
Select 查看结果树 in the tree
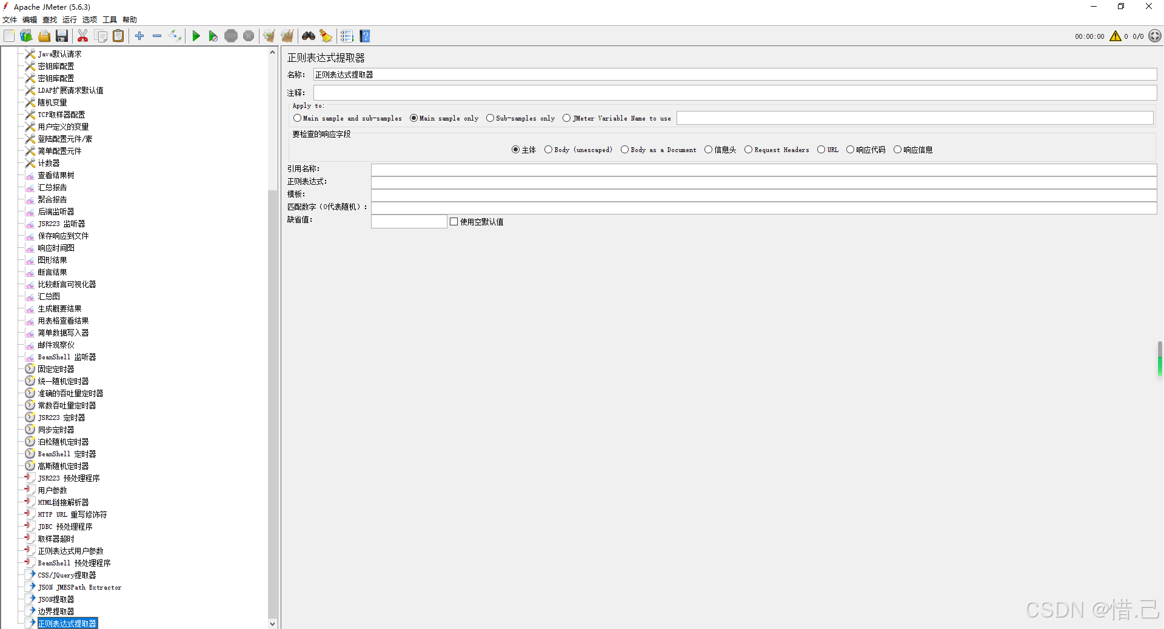point(56,175)
